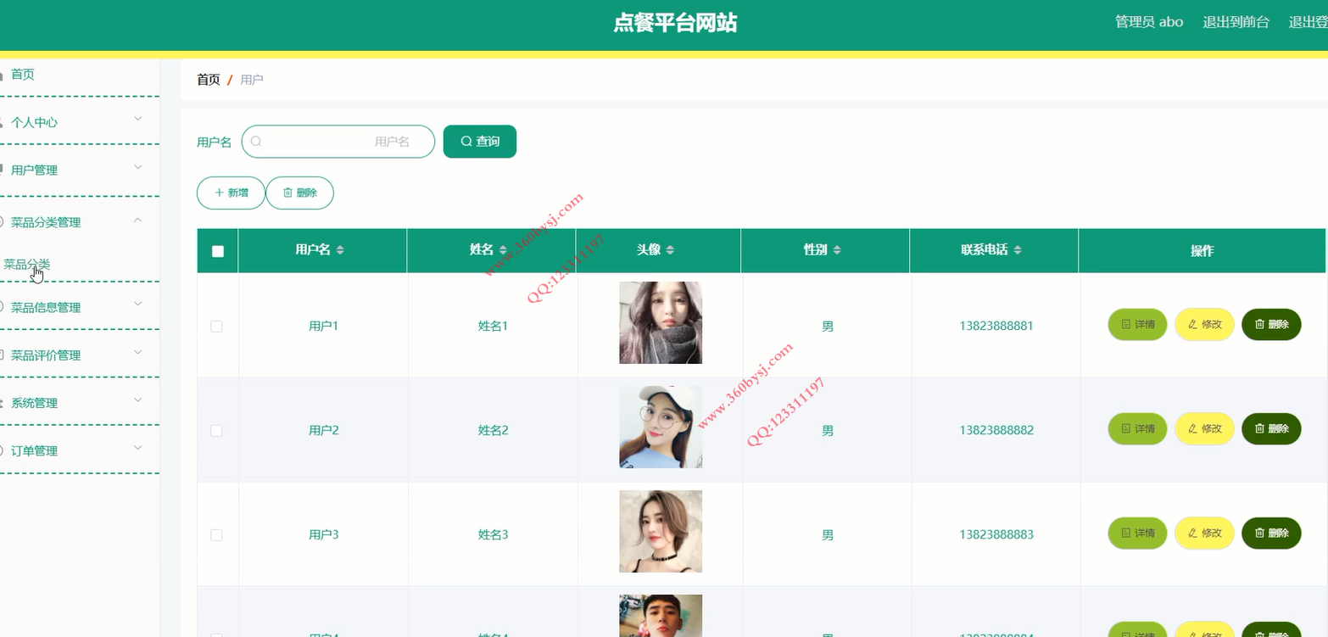Click the 删除 trash icon in the 用户2 row
This screenshot has width=1328, height=637.
[1259, 429]
